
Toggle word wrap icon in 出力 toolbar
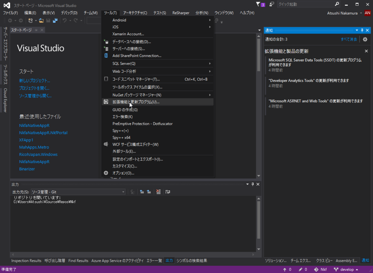click(168, 192)
